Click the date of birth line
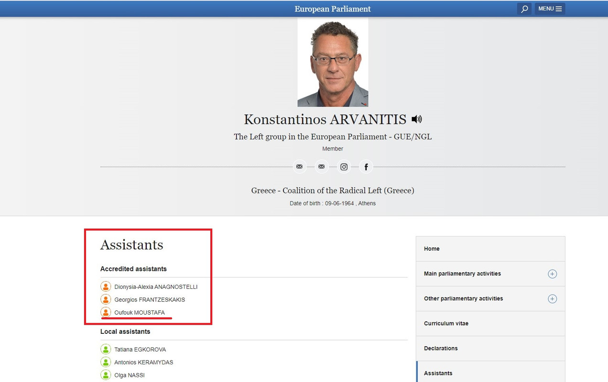The width and height of the screenshot is (608, 382). (333, 203)
